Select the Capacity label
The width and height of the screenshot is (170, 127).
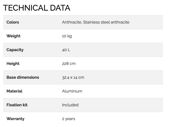15,50
